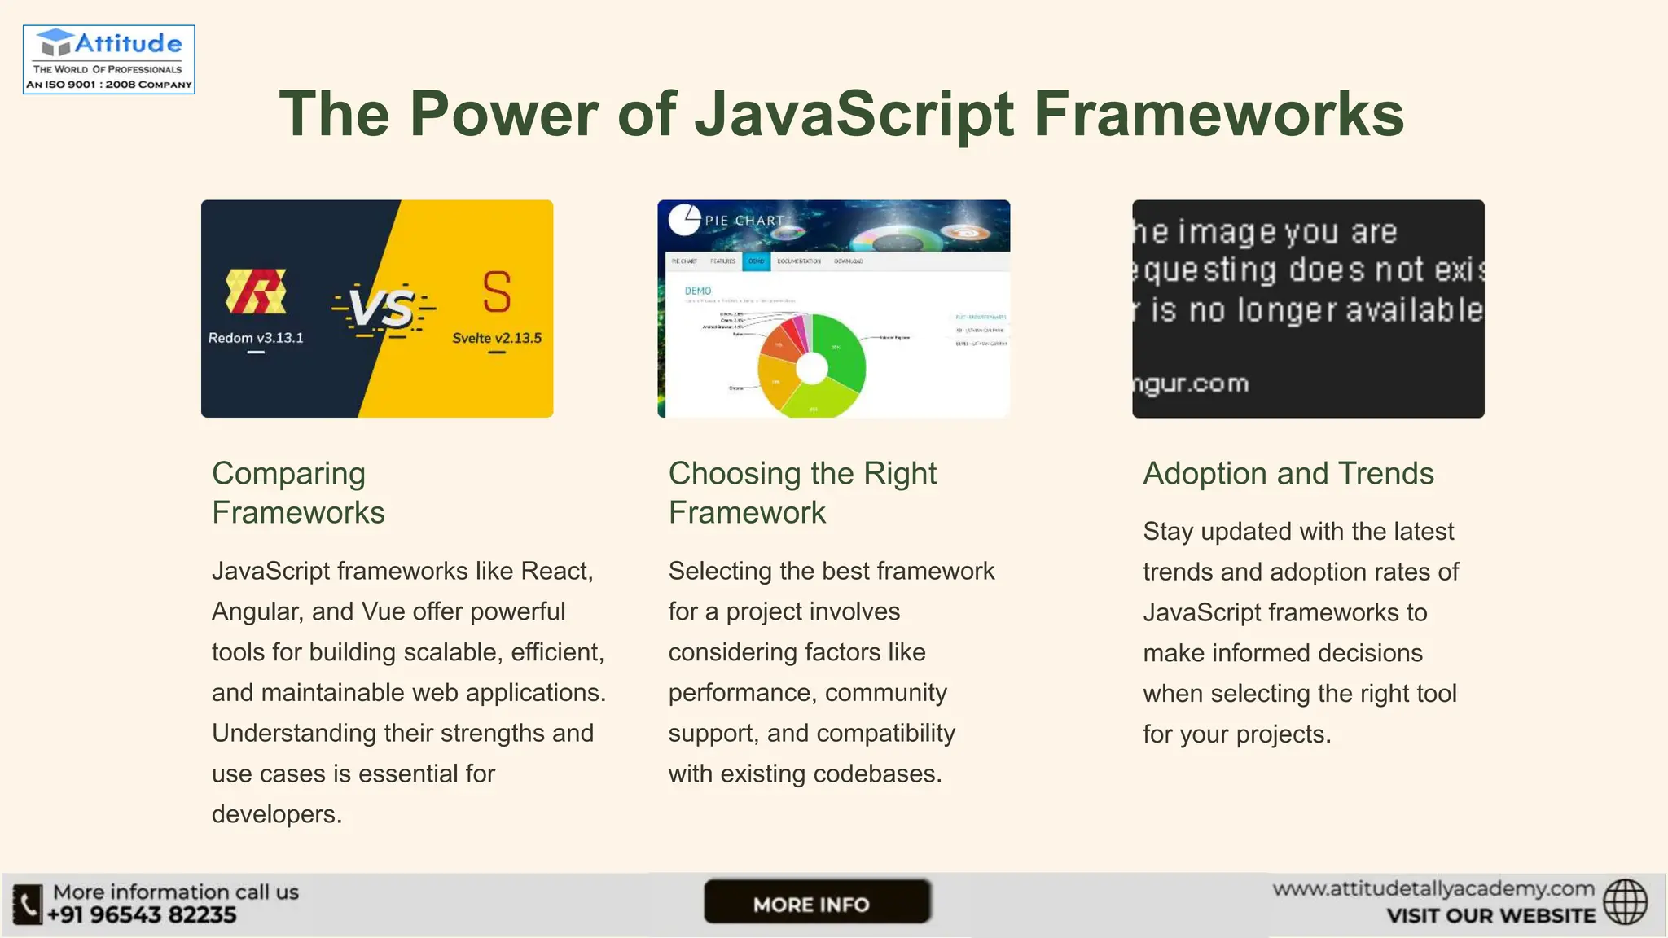Click the Choosing the Right Framework heading
The width and height of the screenshot is (1668, 938).
coord(802,493)
